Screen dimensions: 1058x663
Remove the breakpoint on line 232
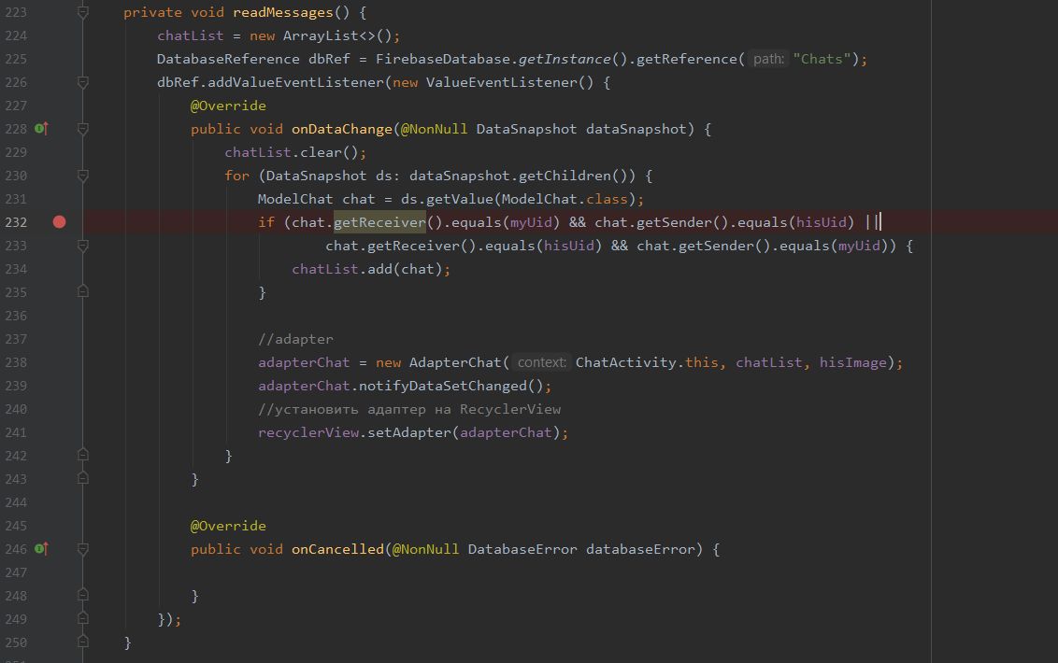(x=60, y=222)
